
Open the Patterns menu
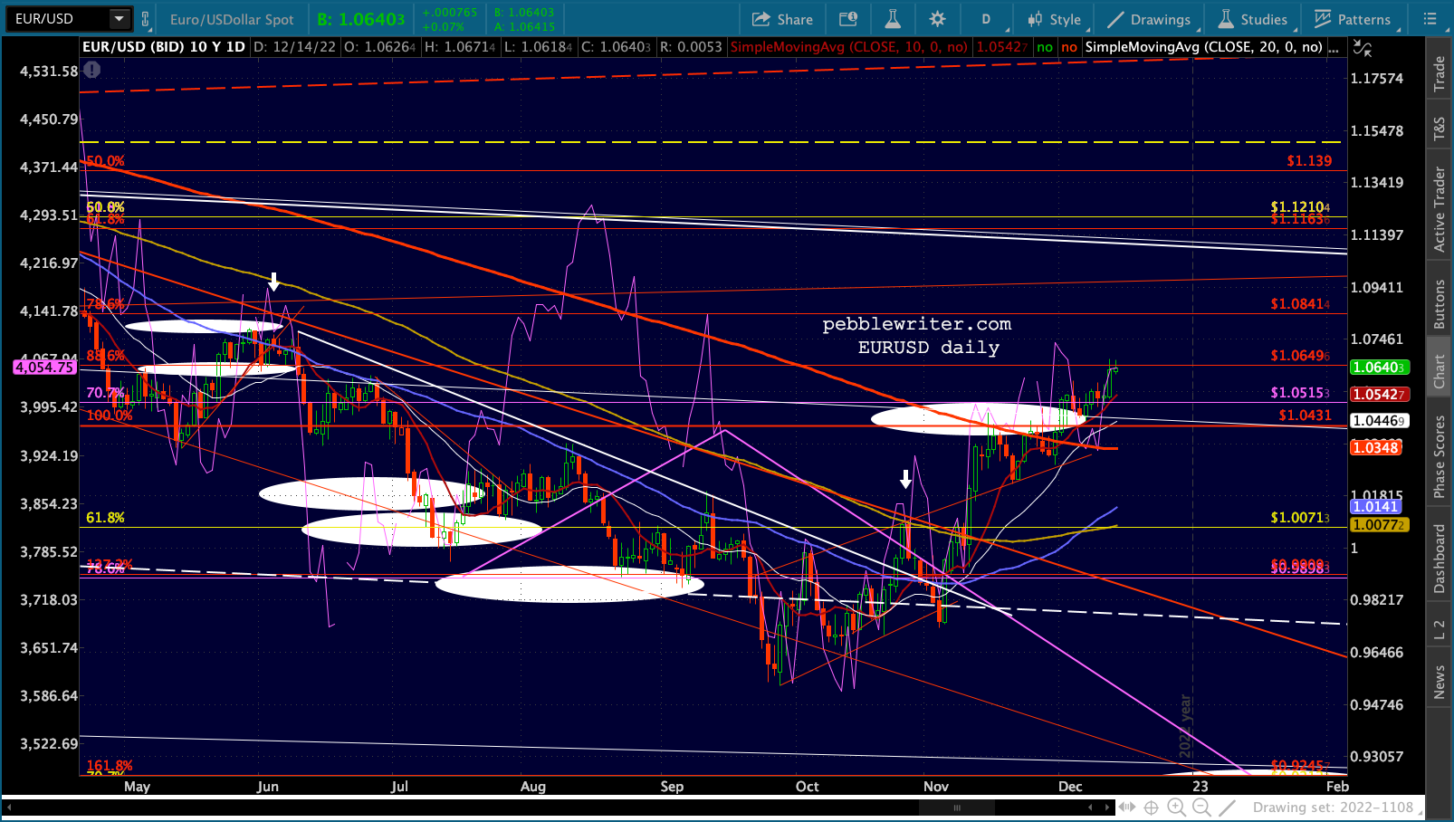[x=1353, y=19]
